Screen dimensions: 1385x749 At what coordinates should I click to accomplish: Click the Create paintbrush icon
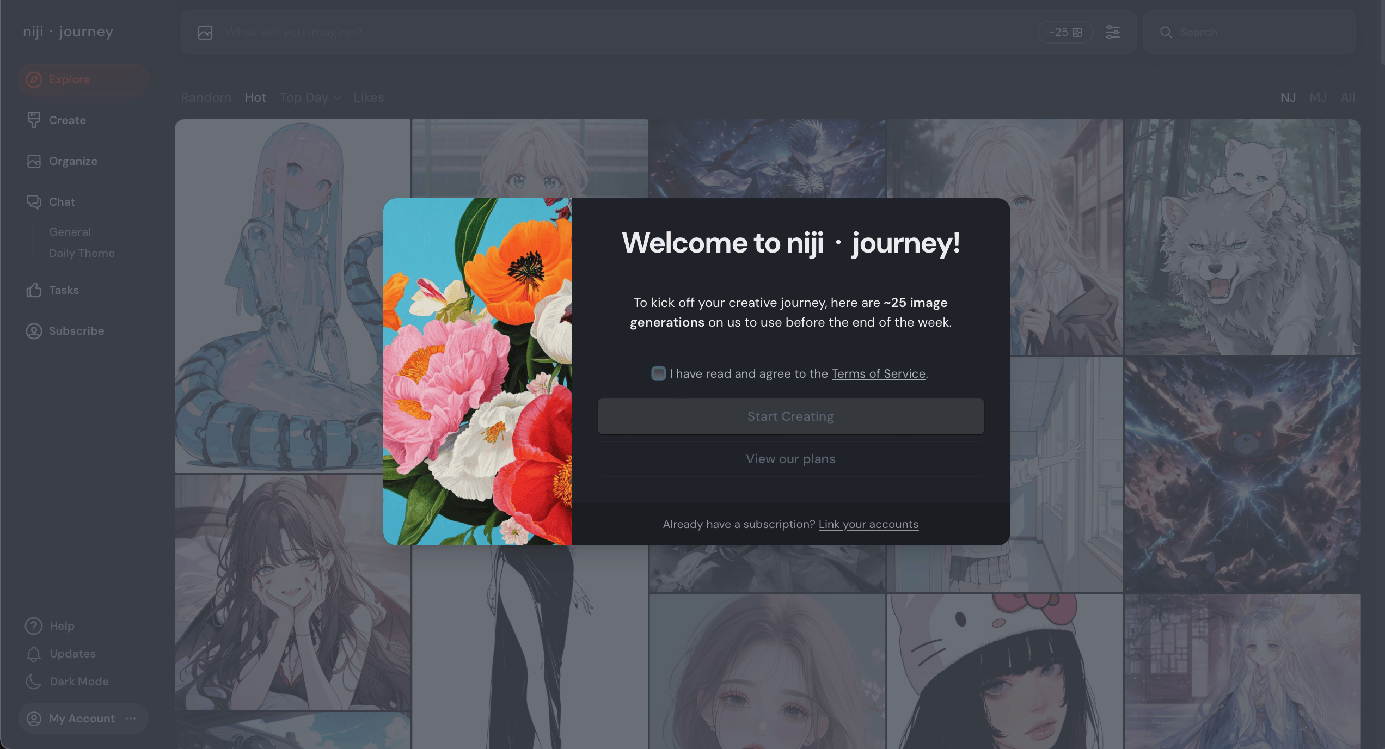[34, 120]
